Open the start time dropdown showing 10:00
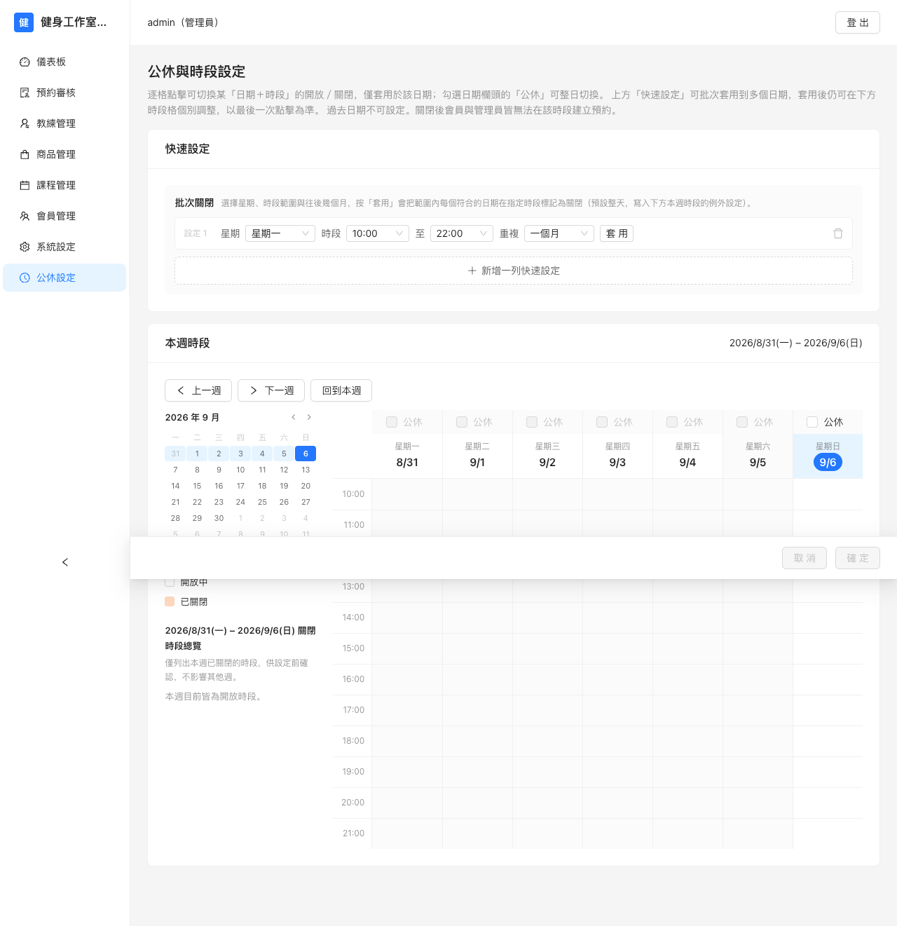The image size is (897, 926). click(x=378, y=233)
